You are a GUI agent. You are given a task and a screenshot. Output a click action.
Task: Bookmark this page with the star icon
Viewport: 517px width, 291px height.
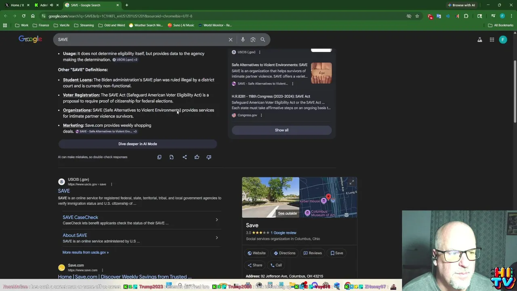tap(417, 16)
